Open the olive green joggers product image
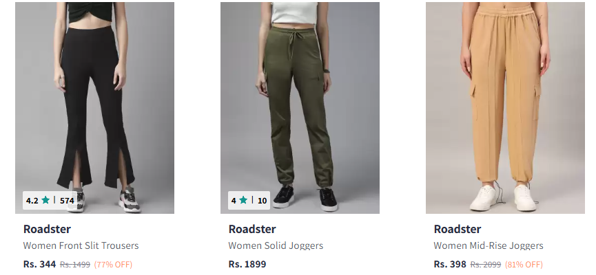 (300, 108)
